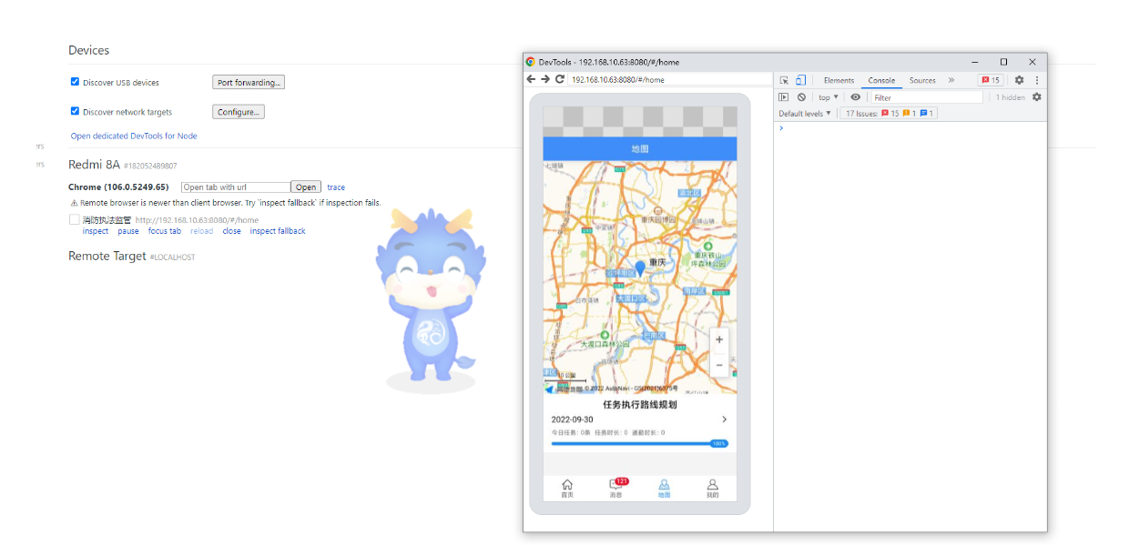The height and width of the screenshot is (545, 1139).
Task: Open DevTools main settings gear
Action: tap(1019, 80)
